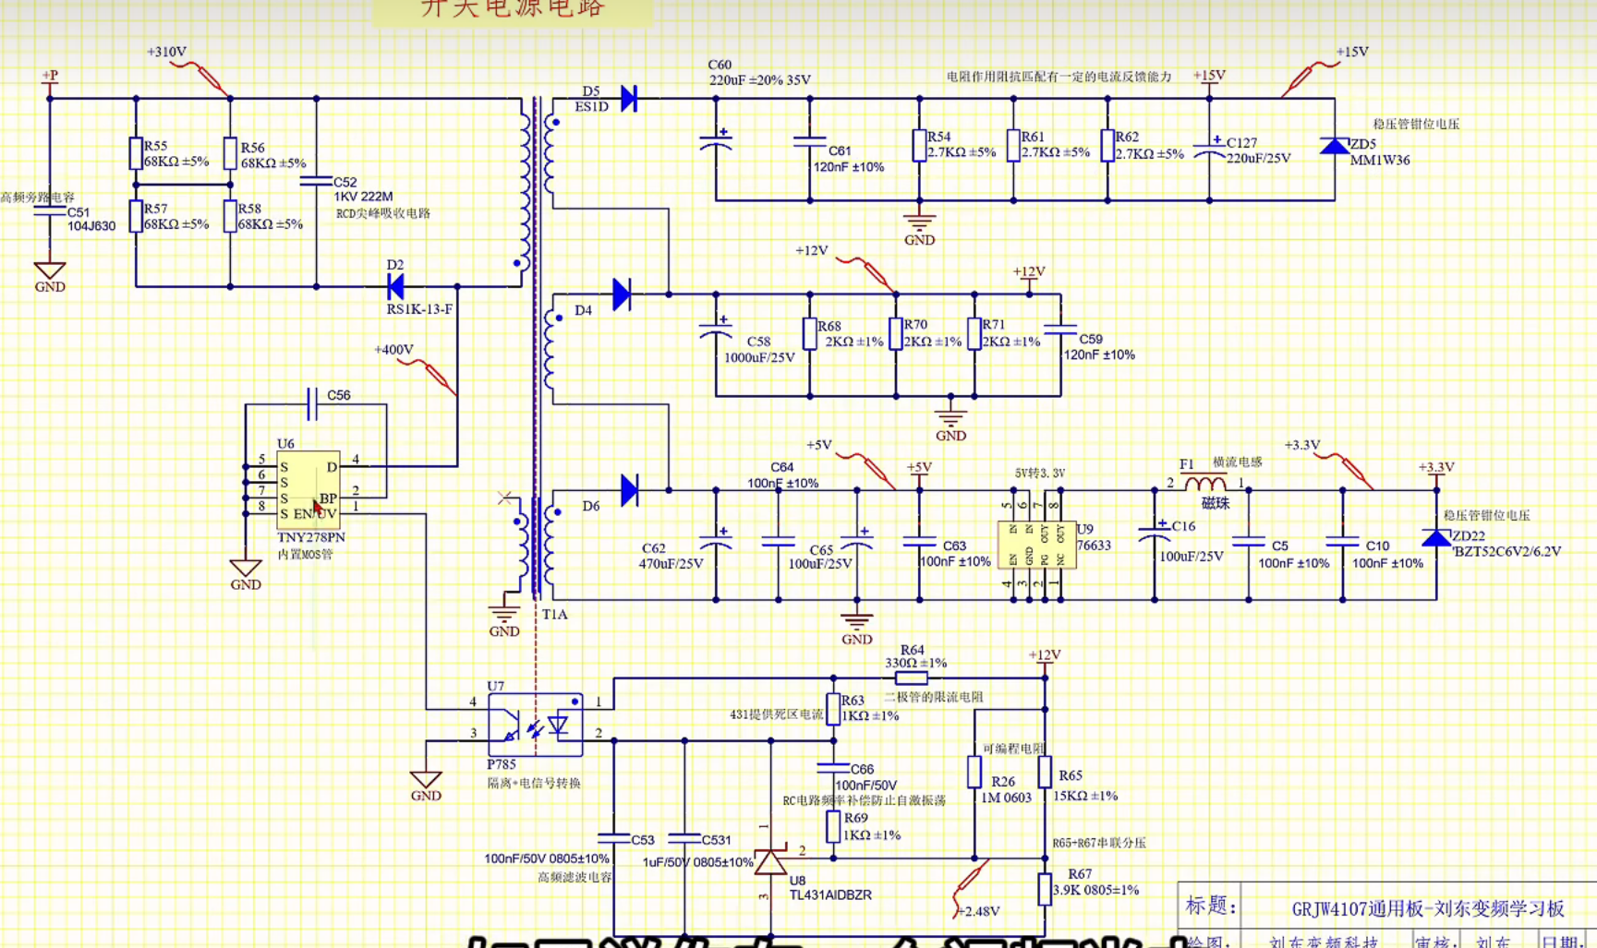Viewport: 1597px width, 948px height.
Task: Click the "T1A" transformer designator
Action: pos(554,615)
